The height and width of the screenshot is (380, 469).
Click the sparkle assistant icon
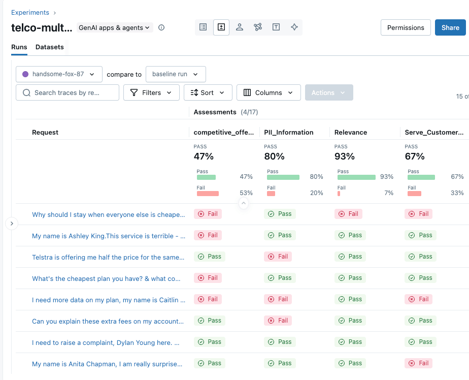294,27
